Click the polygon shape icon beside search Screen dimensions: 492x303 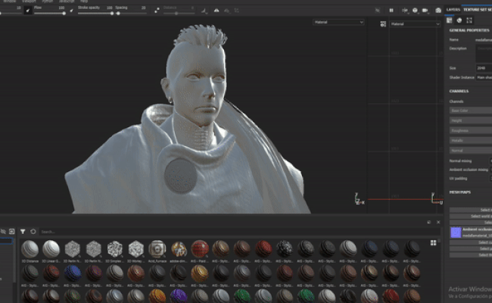coord(33,232)
